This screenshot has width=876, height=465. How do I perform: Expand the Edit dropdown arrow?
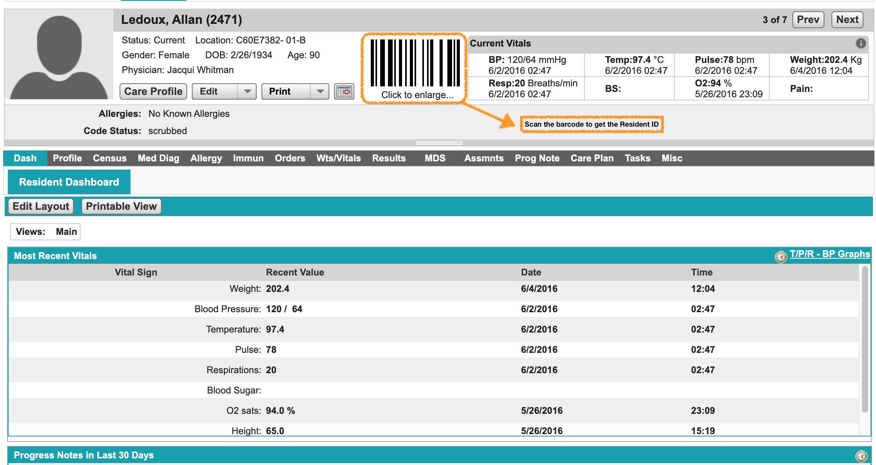pos(247,91)
